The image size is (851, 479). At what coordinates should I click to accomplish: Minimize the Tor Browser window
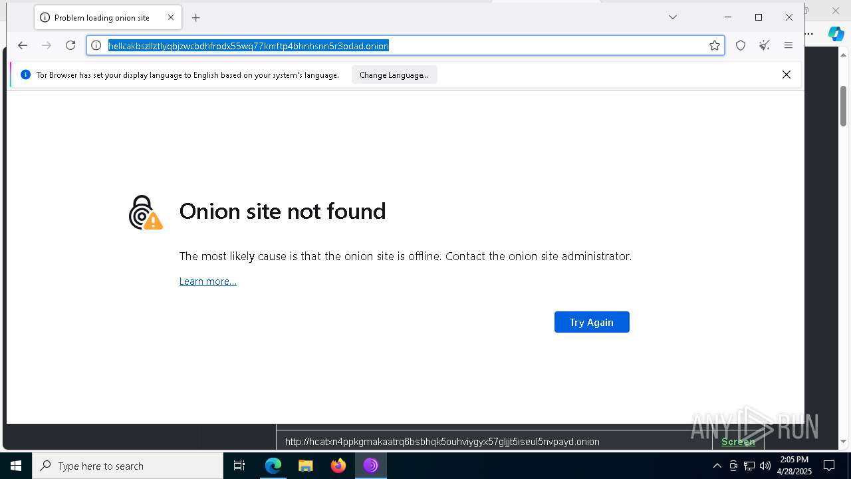coord(728,17)
